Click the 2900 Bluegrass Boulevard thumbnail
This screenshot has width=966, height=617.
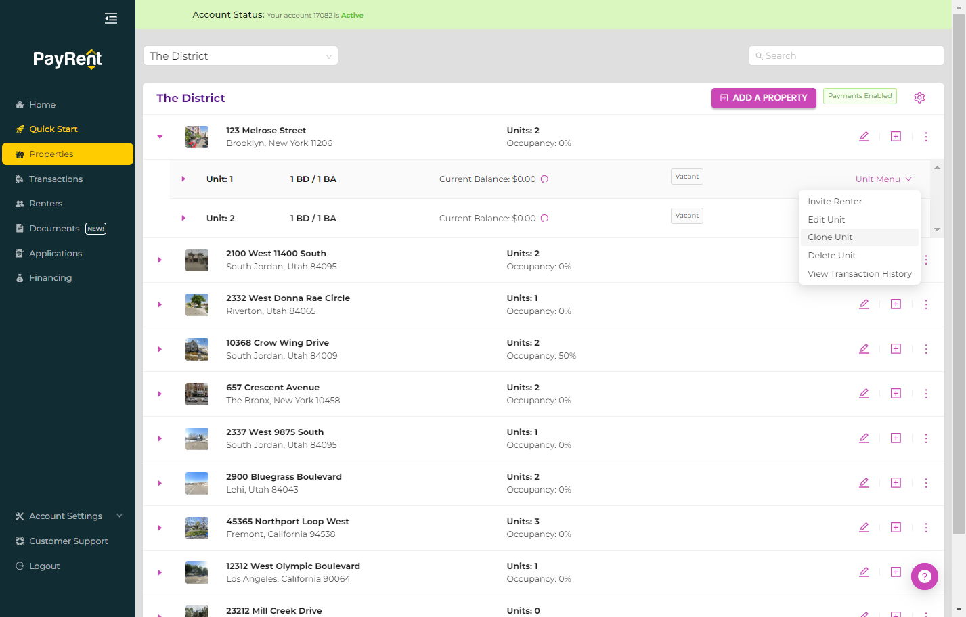click(x=197, y=483)
